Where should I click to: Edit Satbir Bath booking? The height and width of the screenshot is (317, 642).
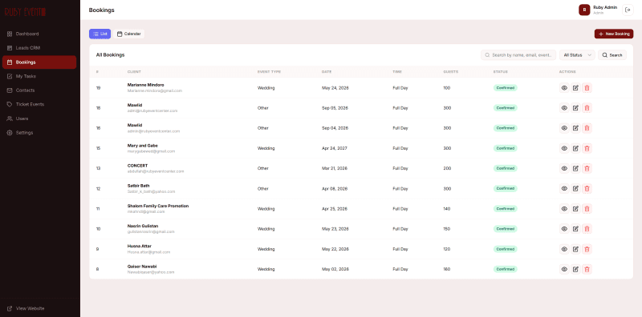coord(575,188)
